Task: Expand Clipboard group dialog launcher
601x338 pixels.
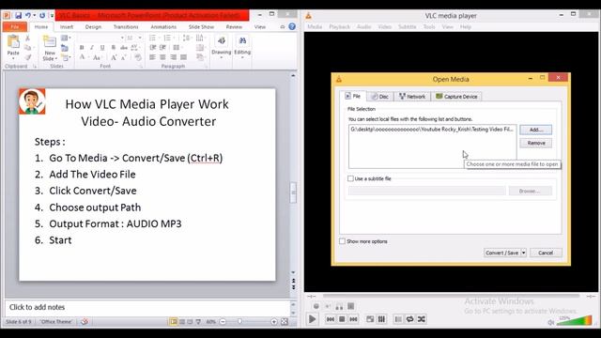Action: pyautogui.click(x=35, y=67)
